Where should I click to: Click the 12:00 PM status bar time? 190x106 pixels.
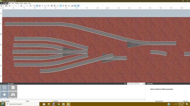[56, 101]
